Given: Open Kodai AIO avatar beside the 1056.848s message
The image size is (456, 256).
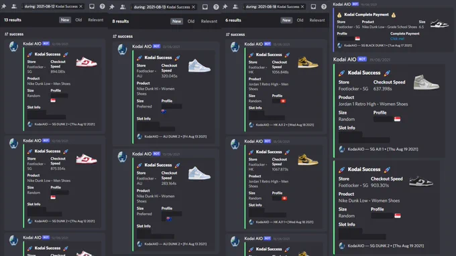Looking at the screenshot, I should [235, 47].
